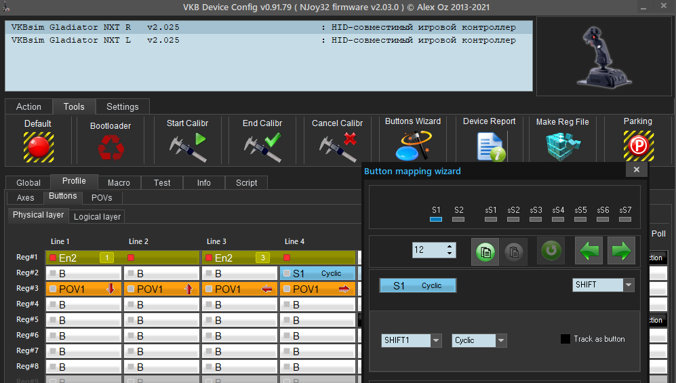The height and width of the screenshot is (383, 676).
Task: Increase button number stepper value
Action: click(x=450, y=247)
